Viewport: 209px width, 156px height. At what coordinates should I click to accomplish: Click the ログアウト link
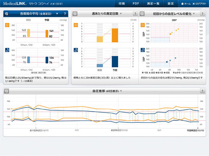tap(199, 4)
